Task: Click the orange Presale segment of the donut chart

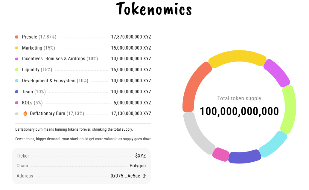Action: 193,86
